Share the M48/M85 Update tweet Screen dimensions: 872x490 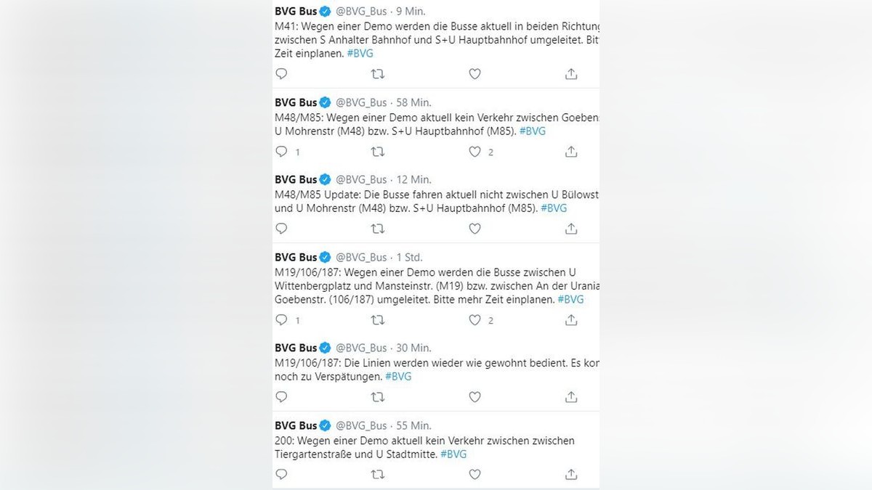pyautogui.click(x=571, y=229)
